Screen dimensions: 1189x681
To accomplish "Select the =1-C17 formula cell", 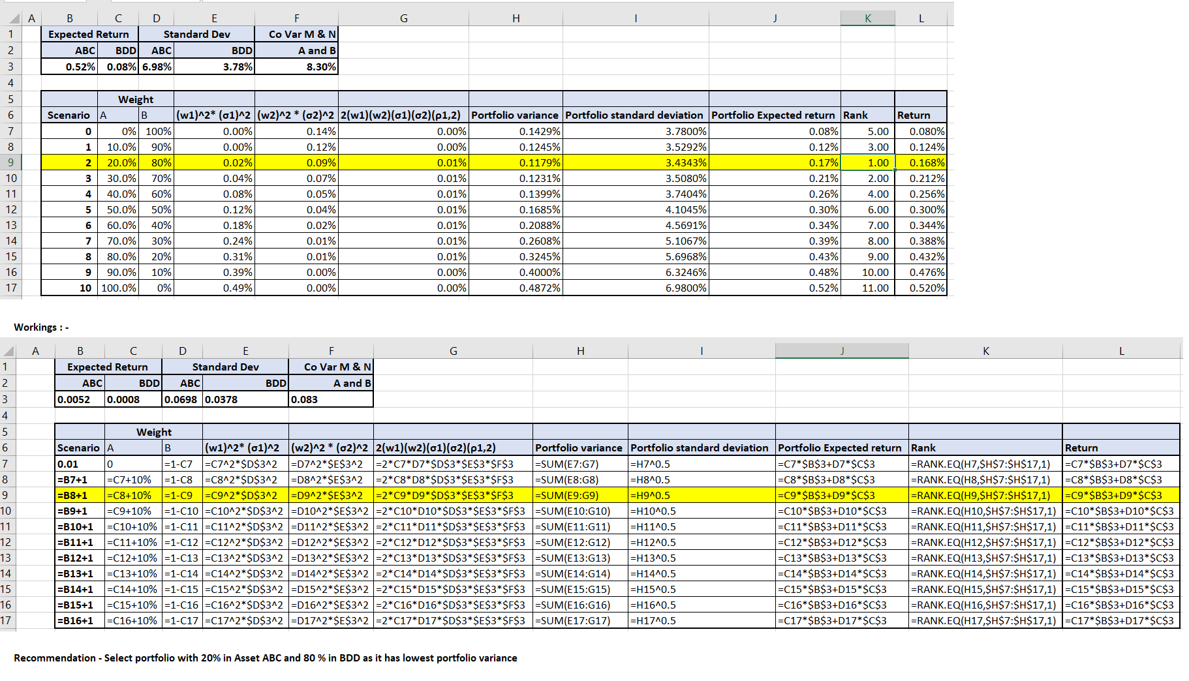I will coord(182,620).
